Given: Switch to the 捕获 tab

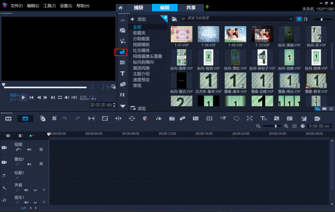Looking at the screenshot, I should tap(138, 8).
